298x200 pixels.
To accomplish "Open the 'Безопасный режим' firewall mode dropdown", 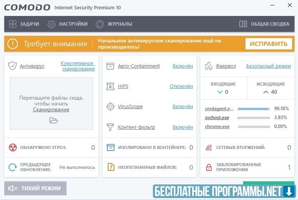I will click(x=268, y=66).
